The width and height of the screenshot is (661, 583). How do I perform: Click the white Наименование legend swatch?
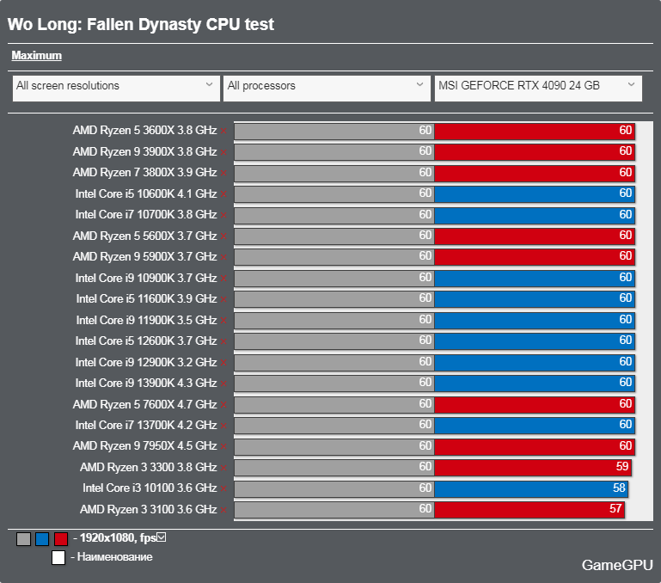coord(58,557)
